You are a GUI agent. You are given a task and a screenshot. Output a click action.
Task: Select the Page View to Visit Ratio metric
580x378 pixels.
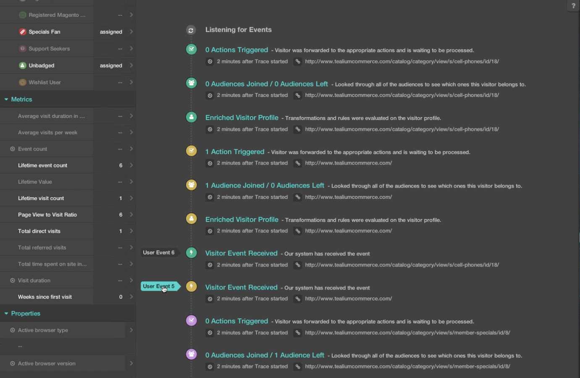(47, 215)
